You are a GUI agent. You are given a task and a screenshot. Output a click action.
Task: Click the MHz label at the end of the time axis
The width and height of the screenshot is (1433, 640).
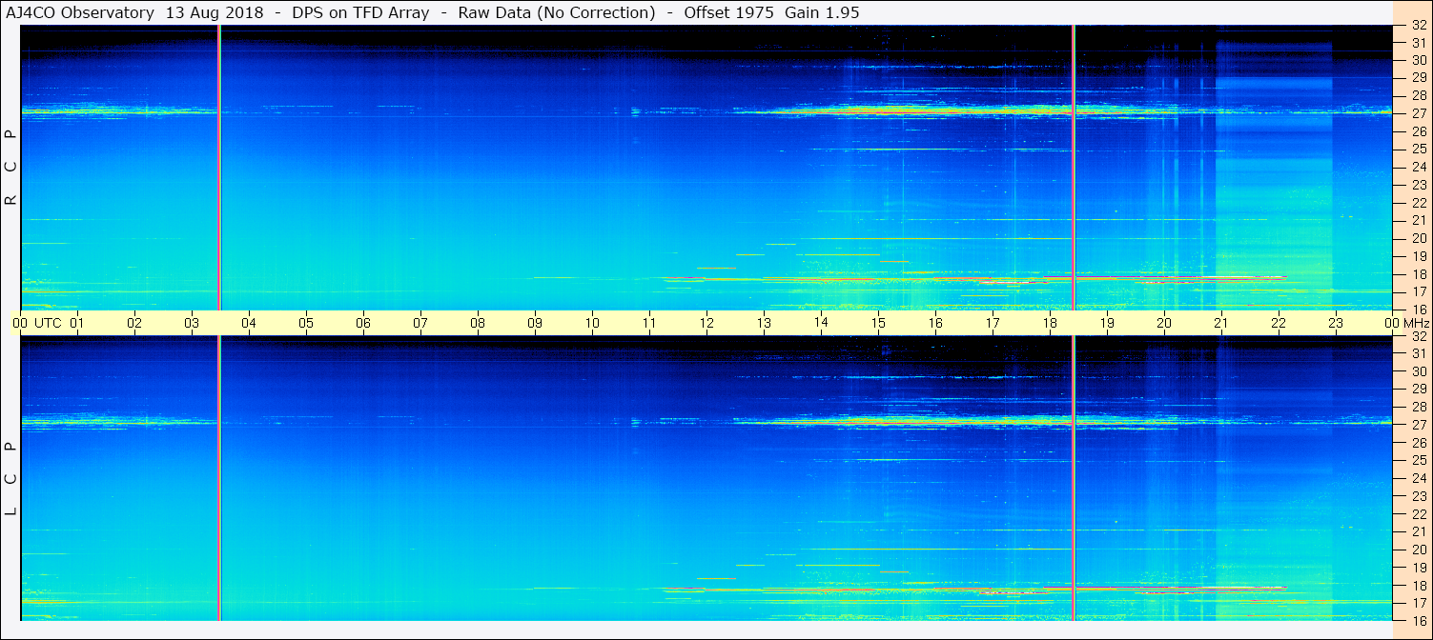(x=1416, y=323)
